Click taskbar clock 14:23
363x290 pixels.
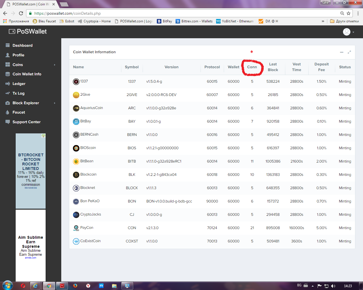(348, 286)
